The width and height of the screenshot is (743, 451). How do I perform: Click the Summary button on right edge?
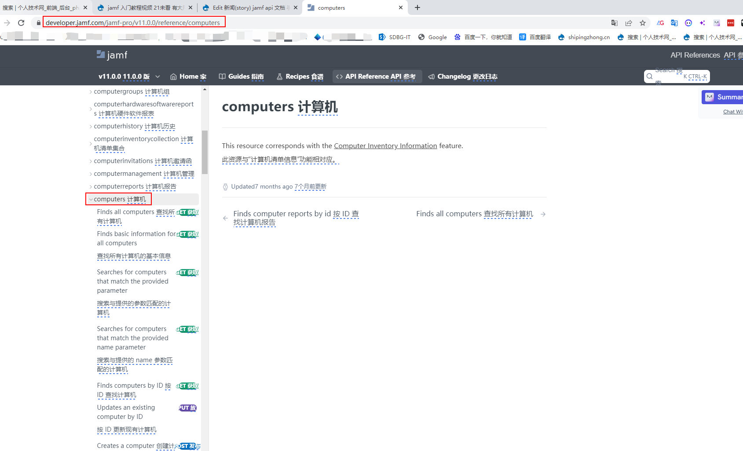pyautogui.click(x=722, y=97)
